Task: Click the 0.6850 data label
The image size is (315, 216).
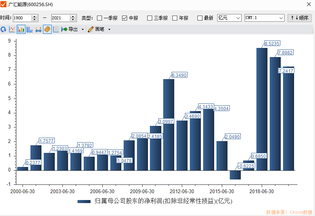Action: click(x=259, y=156)
